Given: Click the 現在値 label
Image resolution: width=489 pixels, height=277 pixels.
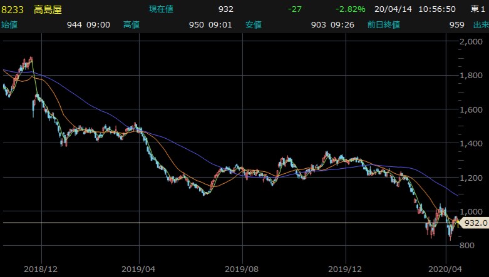Looking at the screenshot, I should pyautogui.click(x=161, y=9).
